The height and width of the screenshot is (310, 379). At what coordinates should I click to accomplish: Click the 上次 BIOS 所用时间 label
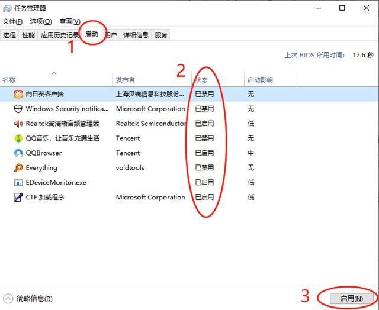[x=314, y=55]
